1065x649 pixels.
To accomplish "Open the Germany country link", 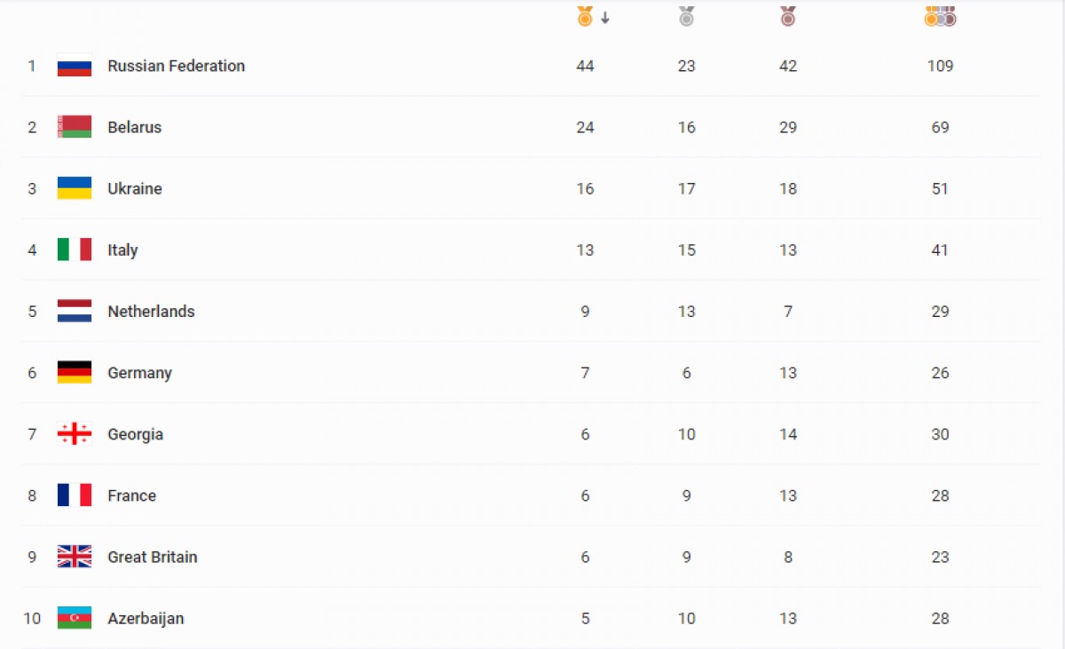I will point(139,373).
